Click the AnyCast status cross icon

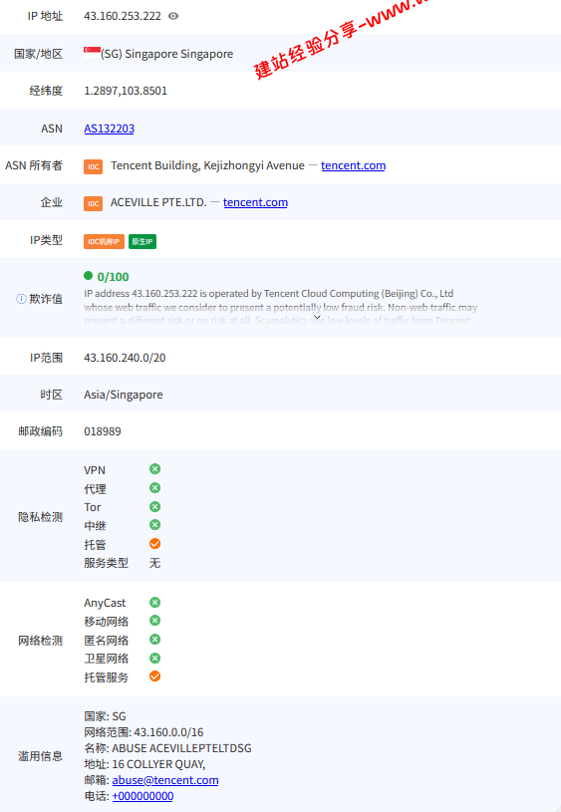[x=154, y=602]
